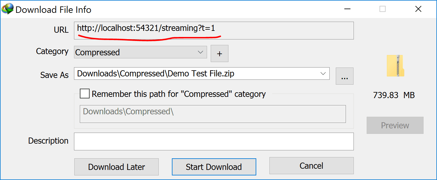Enable 'Remember this path for Compressed category'
The image size is (437, 180).
84,94
